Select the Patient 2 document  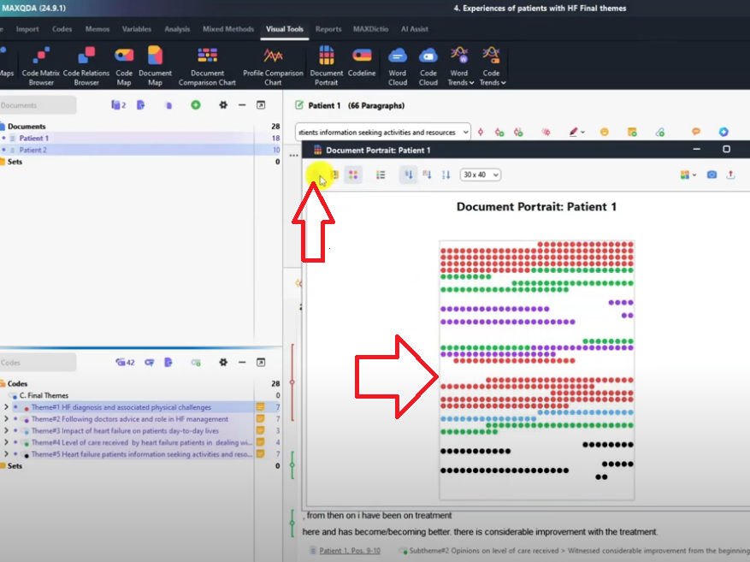(x=33, y=150)
